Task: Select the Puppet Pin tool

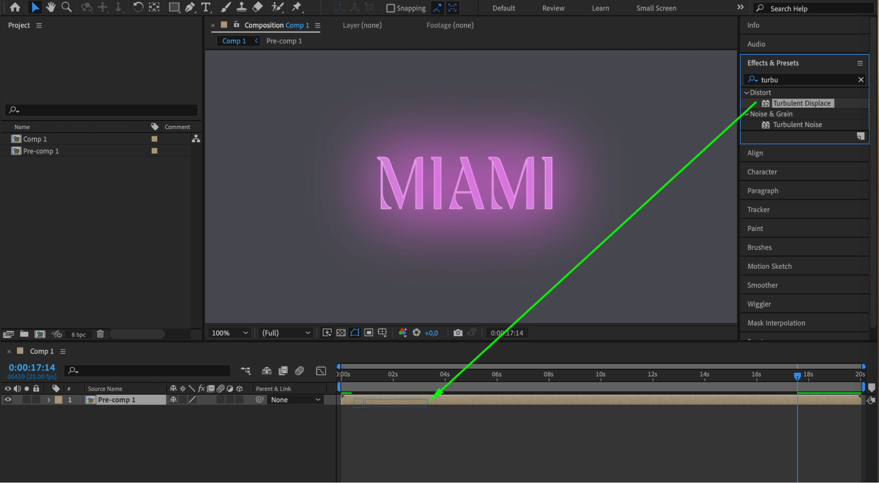Action: (297, 7)
